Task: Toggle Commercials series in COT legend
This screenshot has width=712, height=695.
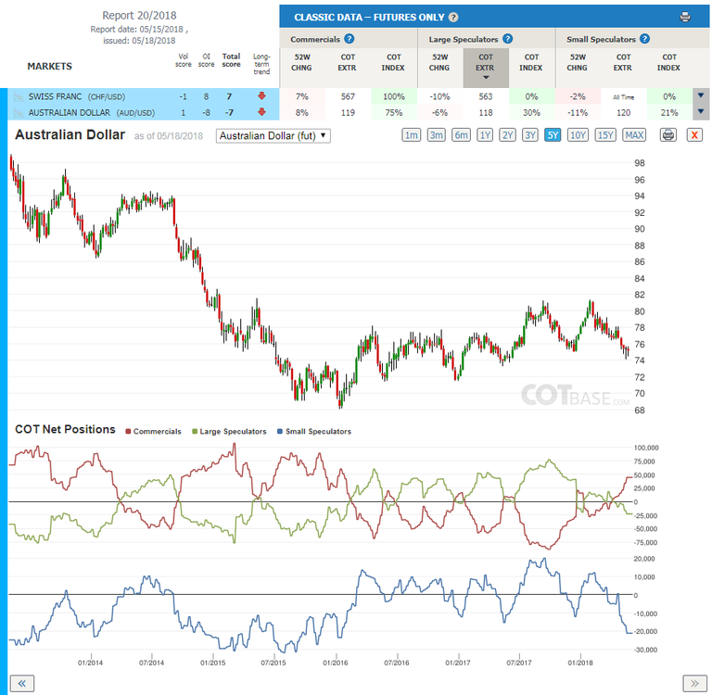Action: point(154,431)
